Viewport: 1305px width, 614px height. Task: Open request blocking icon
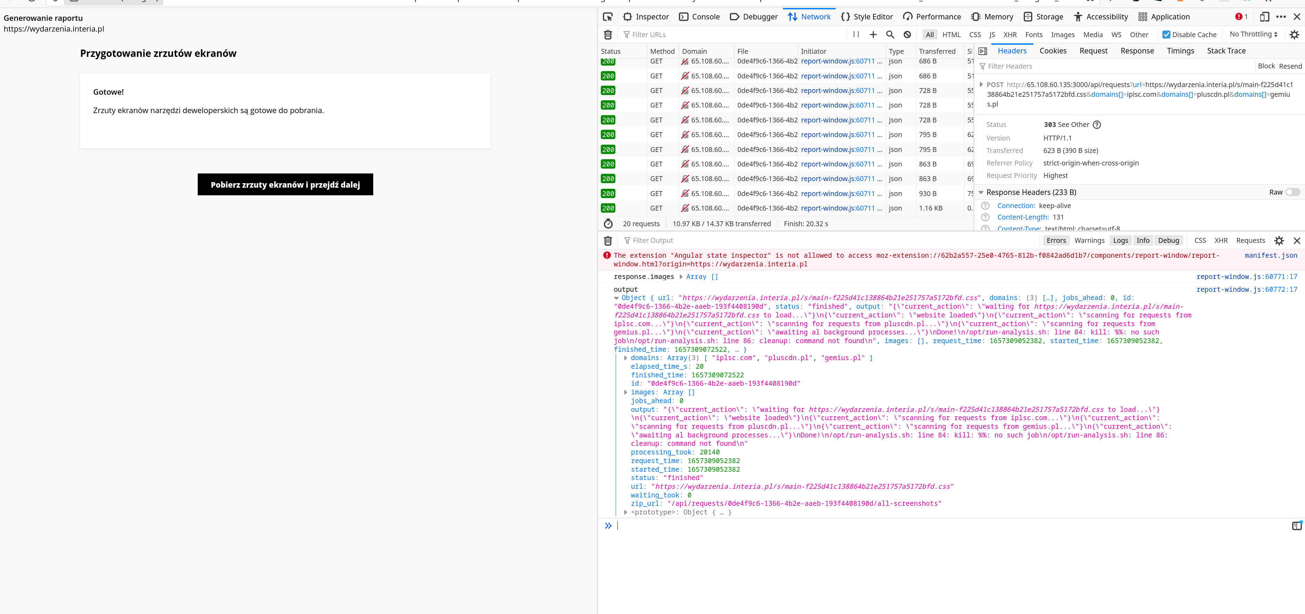coord(907,34)
